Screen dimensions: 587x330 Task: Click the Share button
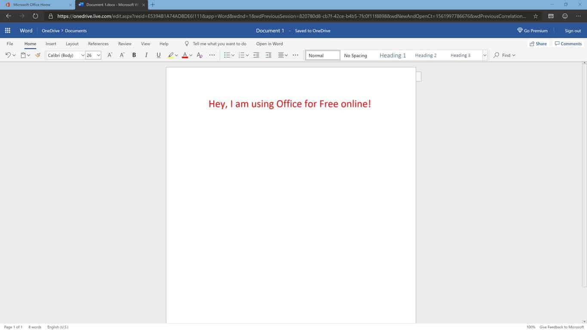[x=538, y=43]
